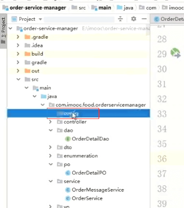
Task: Select the out folder icon
Action: pos(28,71)
